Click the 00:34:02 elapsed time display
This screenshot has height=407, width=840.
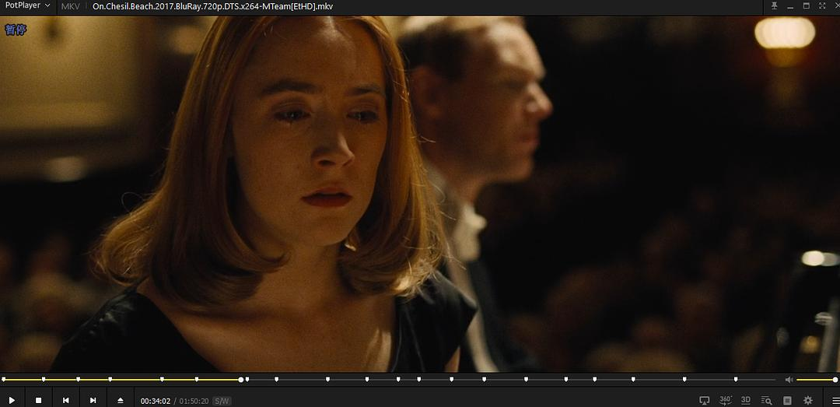pyautogui.click(x=156, y=401)
